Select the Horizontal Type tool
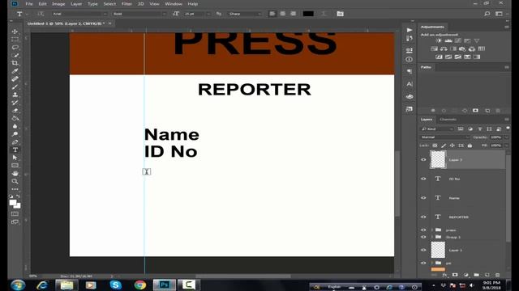The image size is (519, 291). click(x=15, y=150)
